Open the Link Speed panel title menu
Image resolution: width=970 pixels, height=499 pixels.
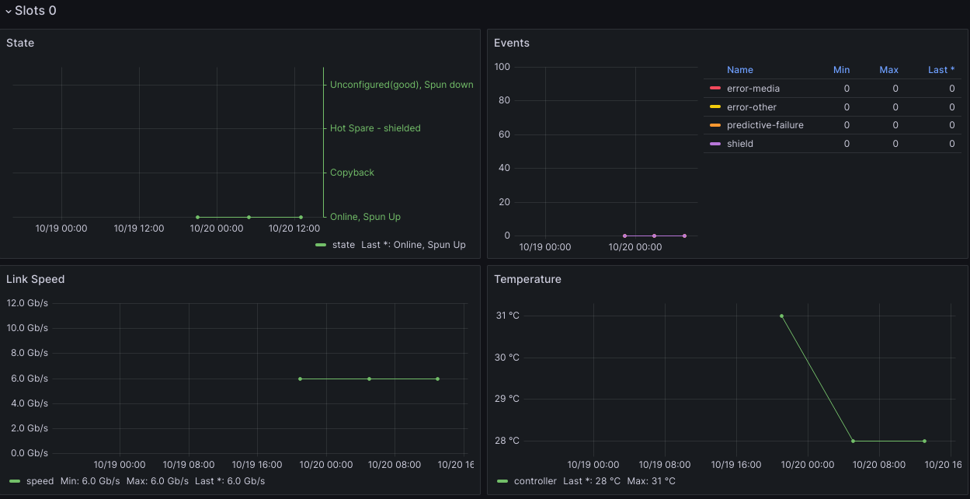35,279
